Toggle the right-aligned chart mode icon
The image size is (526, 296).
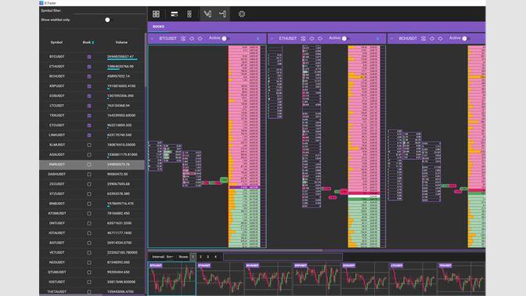coord(222,14)
